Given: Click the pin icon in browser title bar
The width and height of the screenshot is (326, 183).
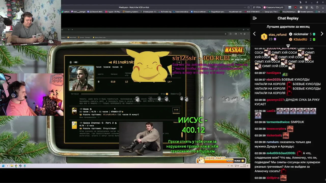Looking at the screenshot, I should 301,2.
